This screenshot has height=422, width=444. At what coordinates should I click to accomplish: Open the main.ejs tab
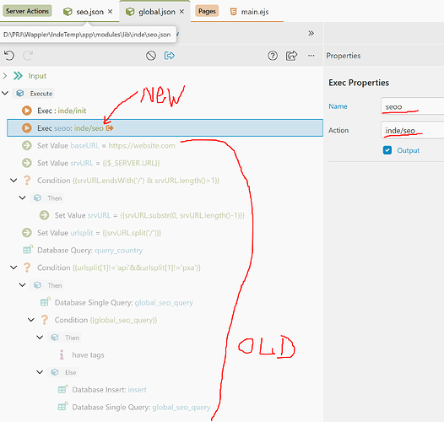[x=255, y=12]
